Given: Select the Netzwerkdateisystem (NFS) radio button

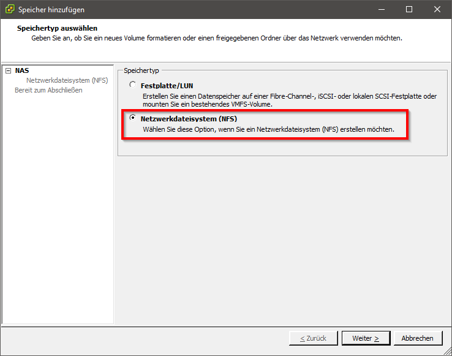Looking at the screenshot, I should coord(133,118).
